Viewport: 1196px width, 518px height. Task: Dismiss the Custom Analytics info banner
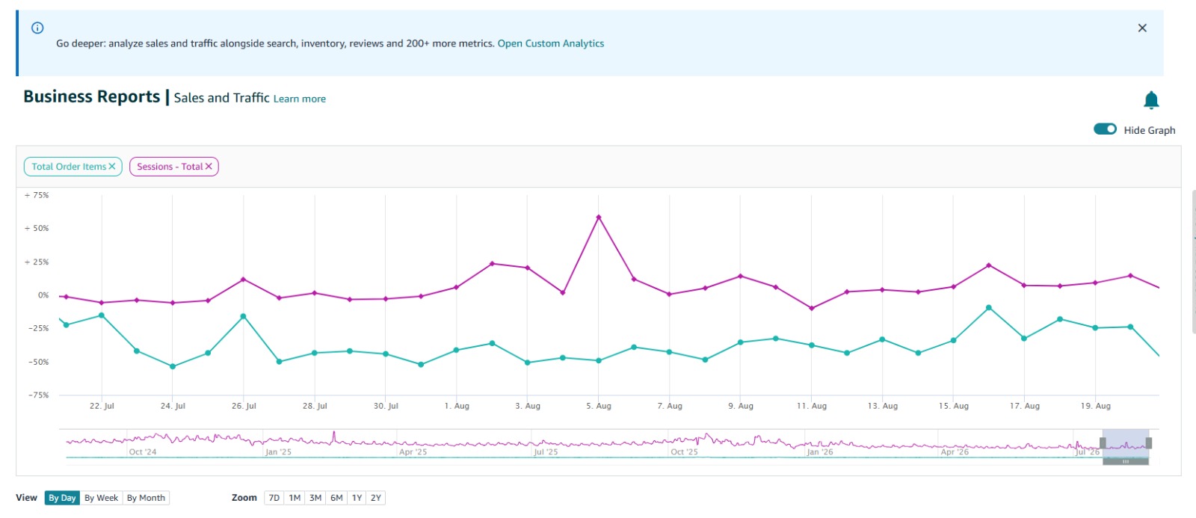point(1142,28)
